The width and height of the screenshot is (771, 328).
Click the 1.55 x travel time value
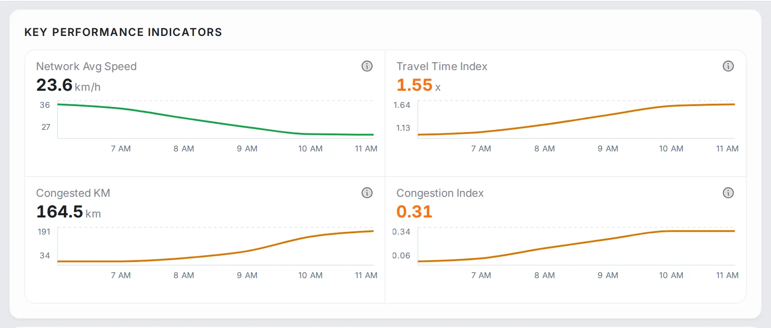(418, 85)
